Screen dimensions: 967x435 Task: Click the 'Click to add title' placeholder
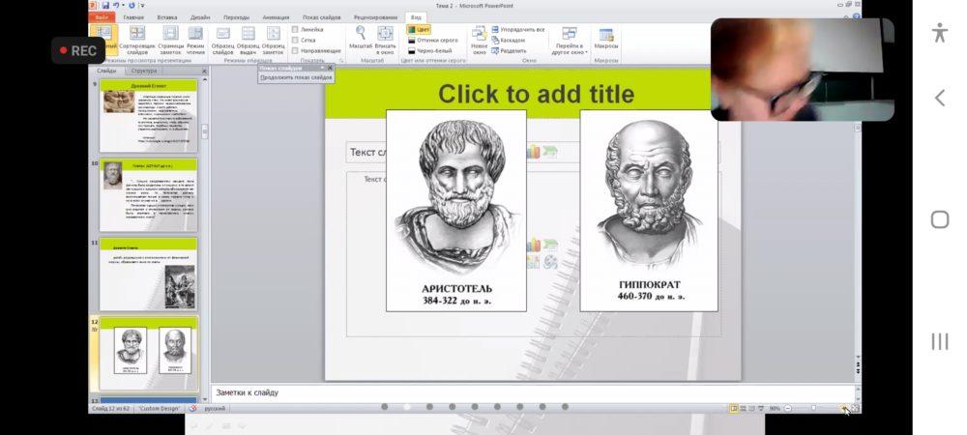pyautogui.click(x=536, y=95)
